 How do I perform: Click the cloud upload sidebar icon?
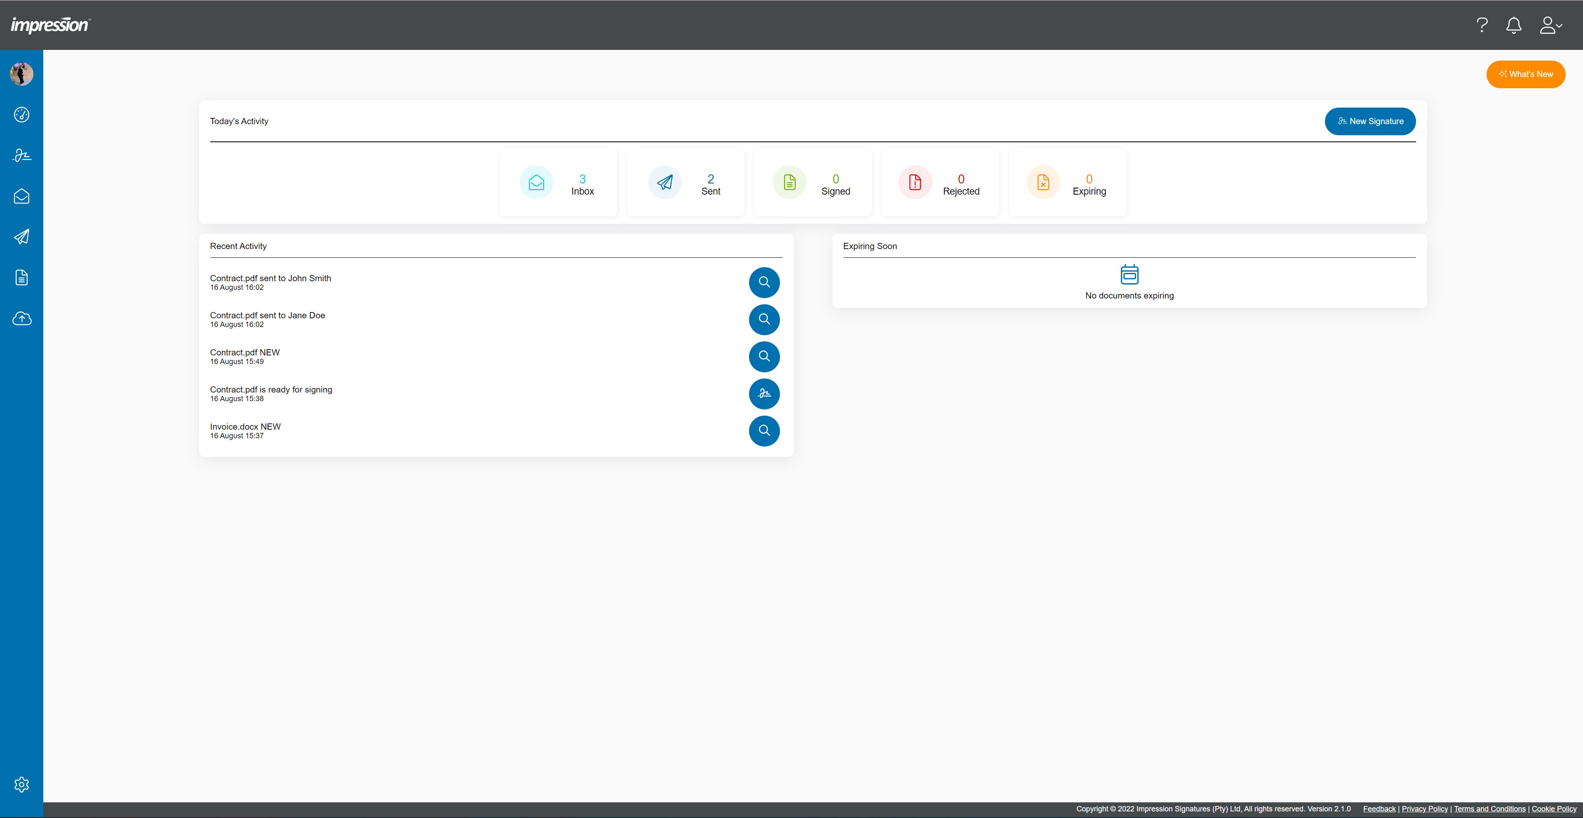(21, 318)
